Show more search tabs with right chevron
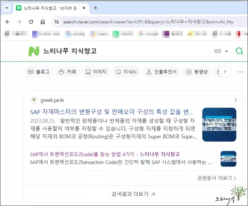The image size is (248, 206). (225, 72)
